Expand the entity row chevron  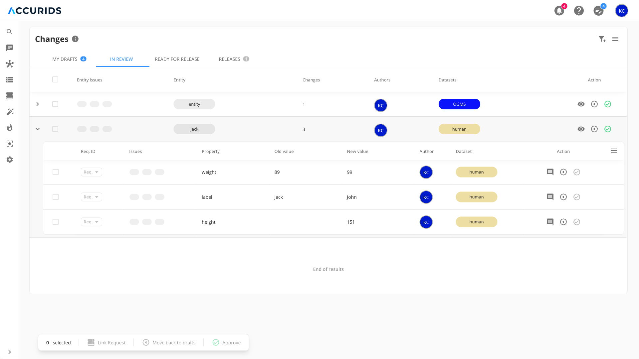(38, 104)
